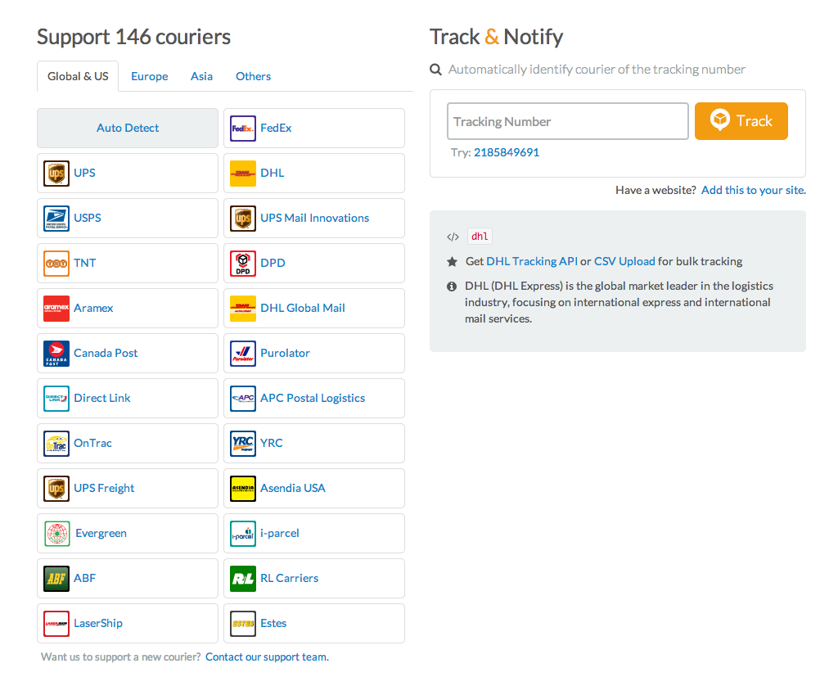The width and height of the screenshot is (829, 677).
Task: Click the star icon beside Tracking API
Action: tap(452, 261)
